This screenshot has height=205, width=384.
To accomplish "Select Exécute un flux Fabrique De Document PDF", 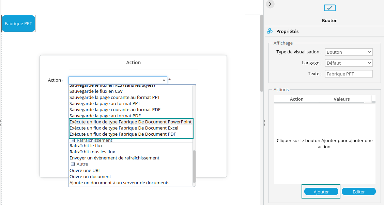I will (x=123, y=134).
